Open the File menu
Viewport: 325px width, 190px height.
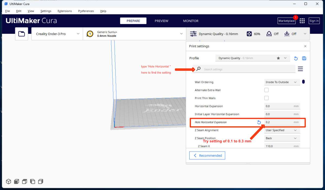point(7,11)
